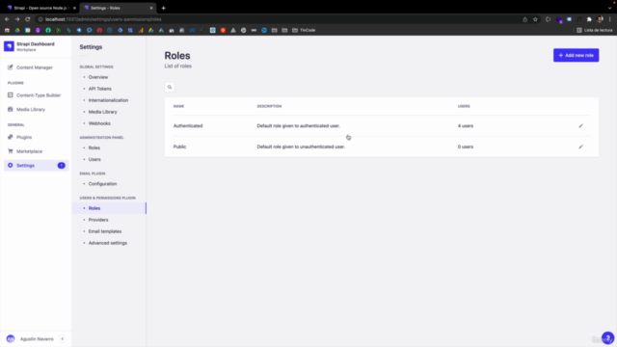This screenshot has height=347, width=617.
Task: Click the Strapi Dashboard logo
Action: [x=9, y=46]
